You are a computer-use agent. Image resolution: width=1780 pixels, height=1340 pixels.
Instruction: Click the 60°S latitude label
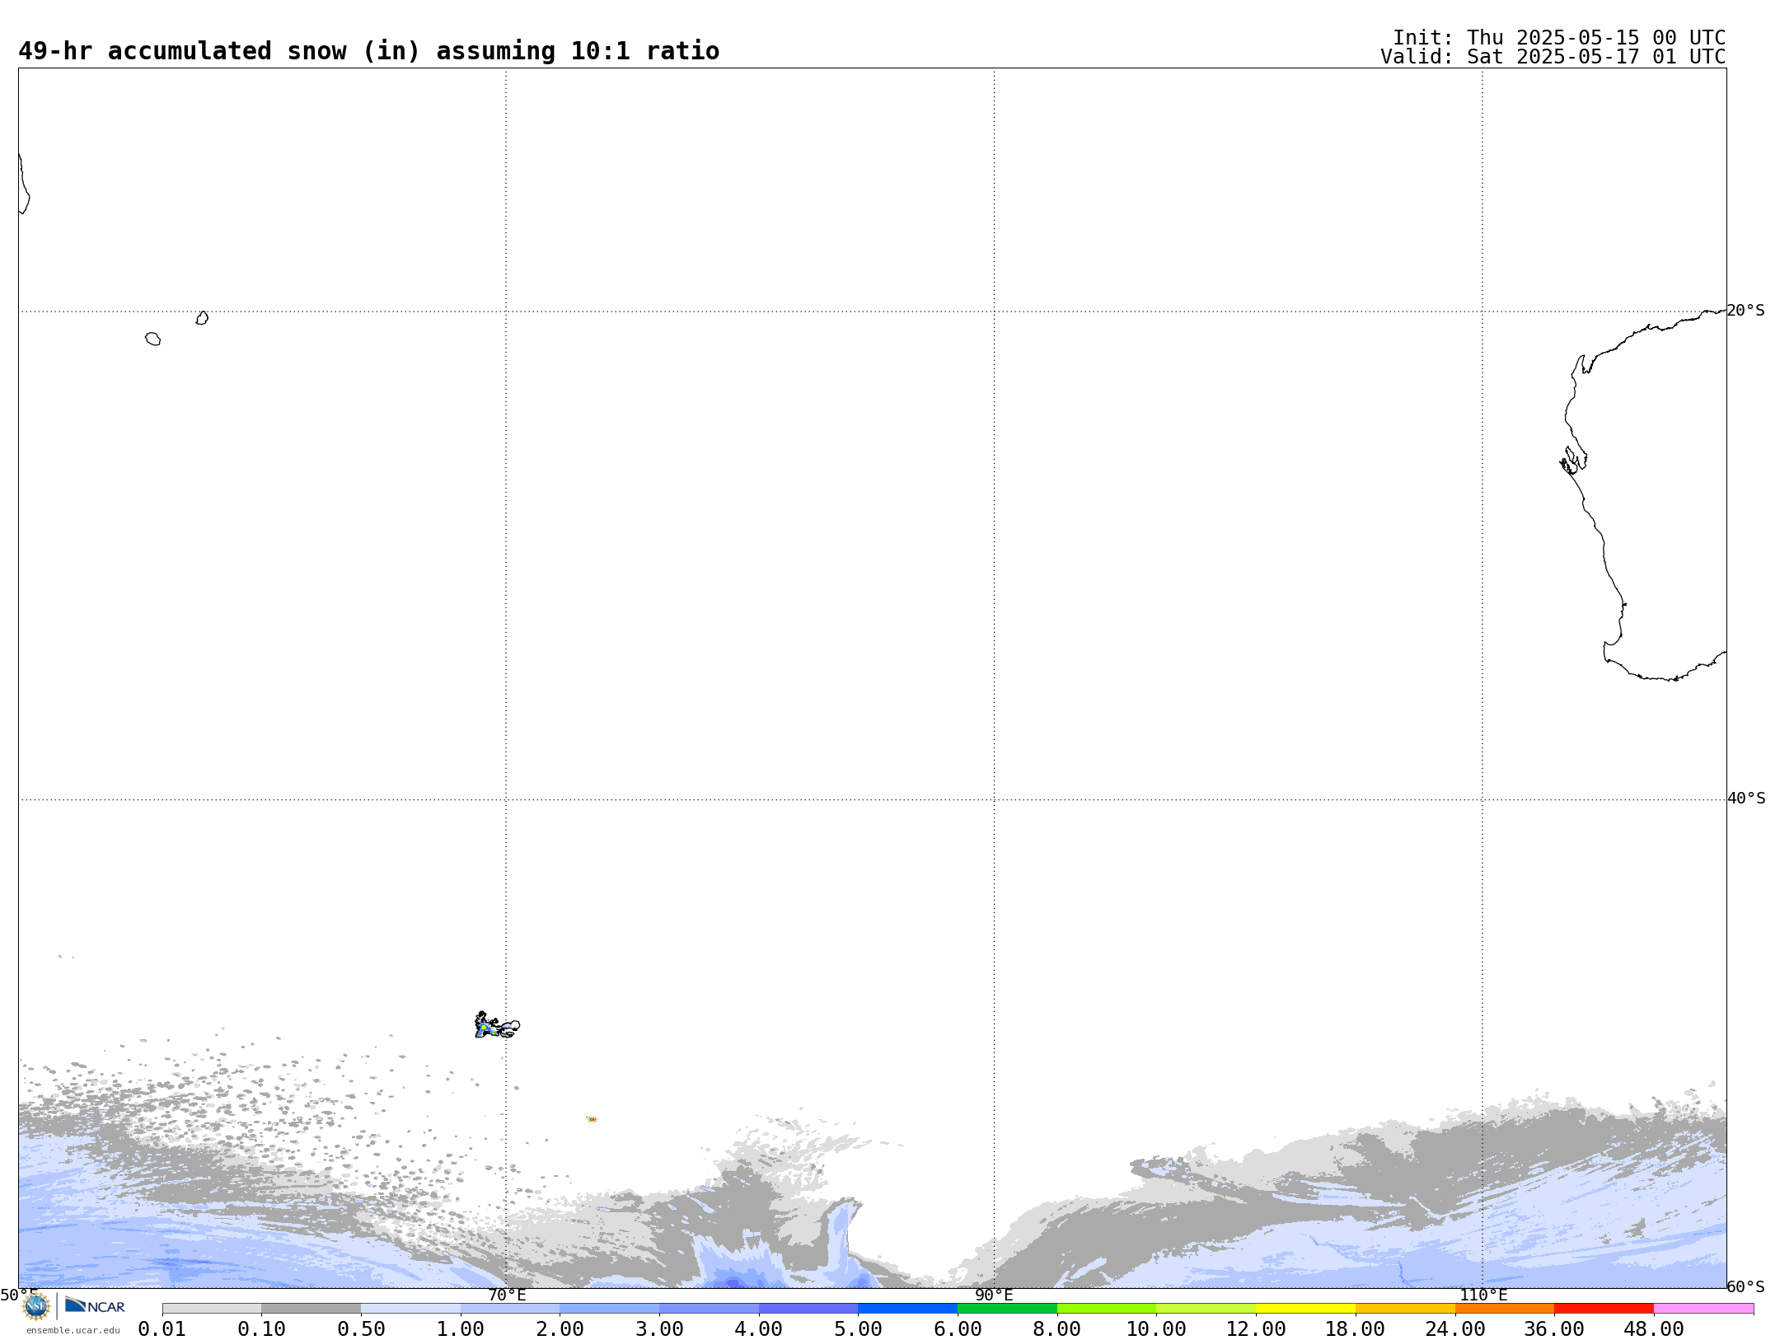[x=1745, y=1286]
